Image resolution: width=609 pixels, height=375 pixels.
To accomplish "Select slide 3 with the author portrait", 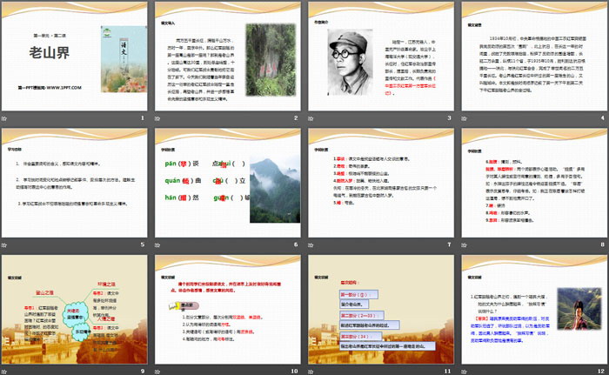I will pos(380,57).
